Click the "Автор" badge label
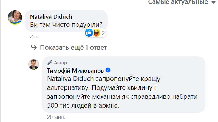This screenshot has height=122, width=218. [x=60, y=63]
